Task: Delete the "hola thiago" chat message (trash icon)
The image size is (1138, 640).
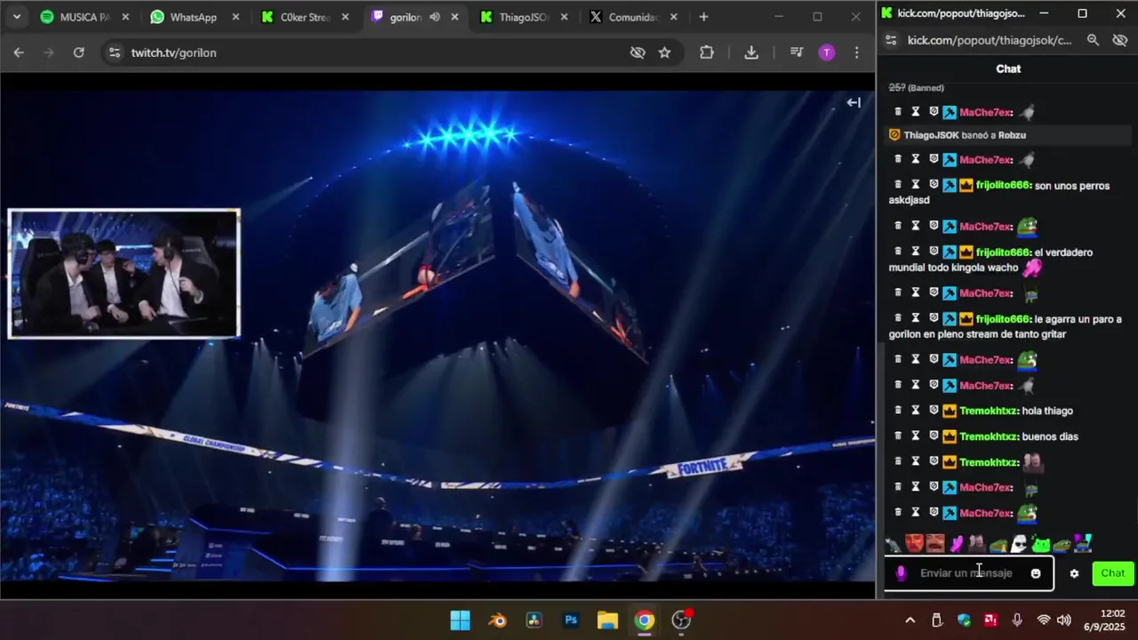Action: pos(898,411)
